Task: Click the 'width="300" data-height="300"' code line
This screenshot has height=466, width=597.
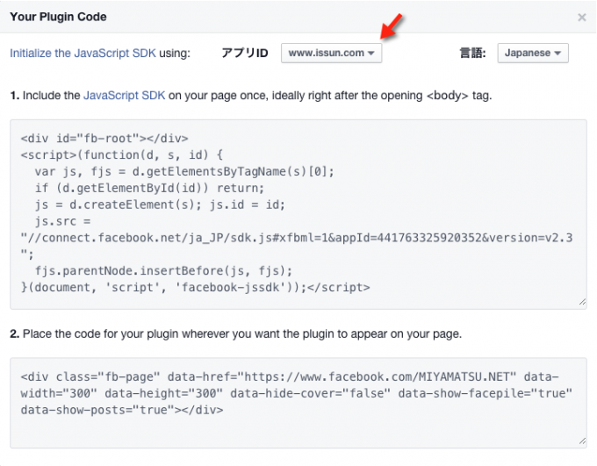Action: [x=297, y=393]
